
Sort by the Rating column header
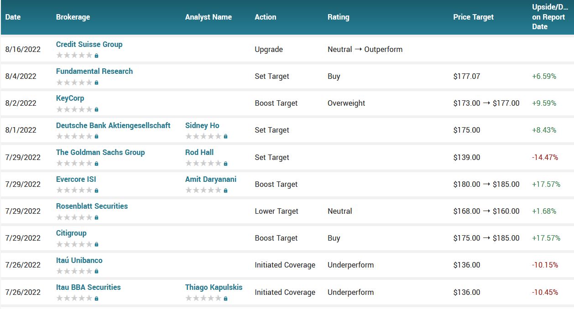[x=339, y=17]
